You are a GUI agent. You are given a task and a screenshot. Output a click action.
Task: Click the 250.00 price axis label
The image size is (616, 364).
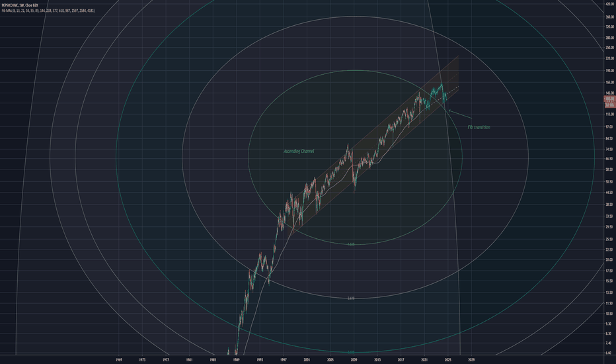click(x=609, y=48)
